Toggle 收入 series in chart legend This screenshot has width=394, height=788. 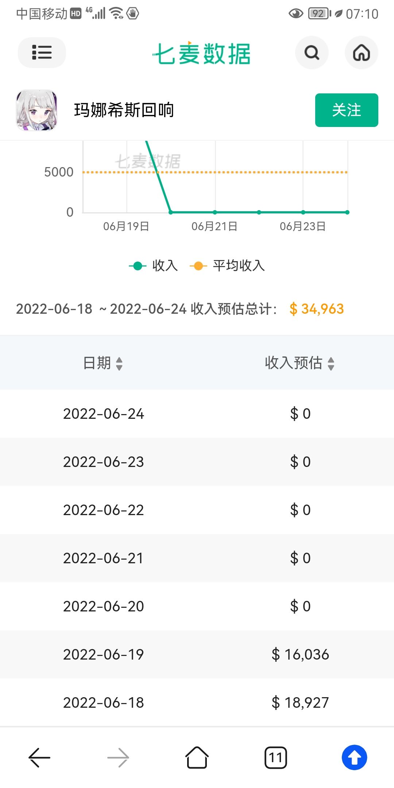click(154, 266)
